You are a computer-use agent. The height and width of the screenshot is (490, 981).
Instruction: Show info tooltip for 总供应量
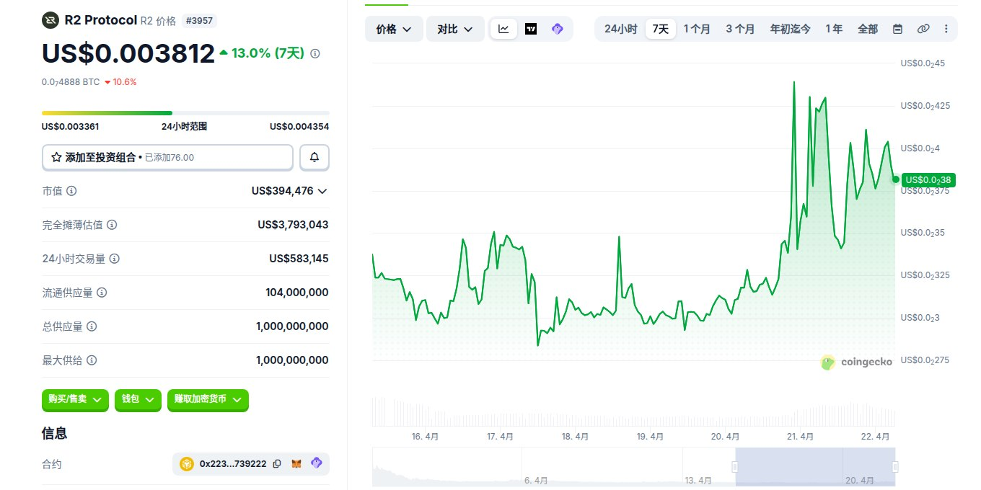tap(92, 326)
